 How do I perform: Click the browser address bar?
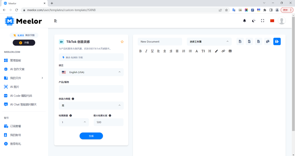(x=120, y=10)
